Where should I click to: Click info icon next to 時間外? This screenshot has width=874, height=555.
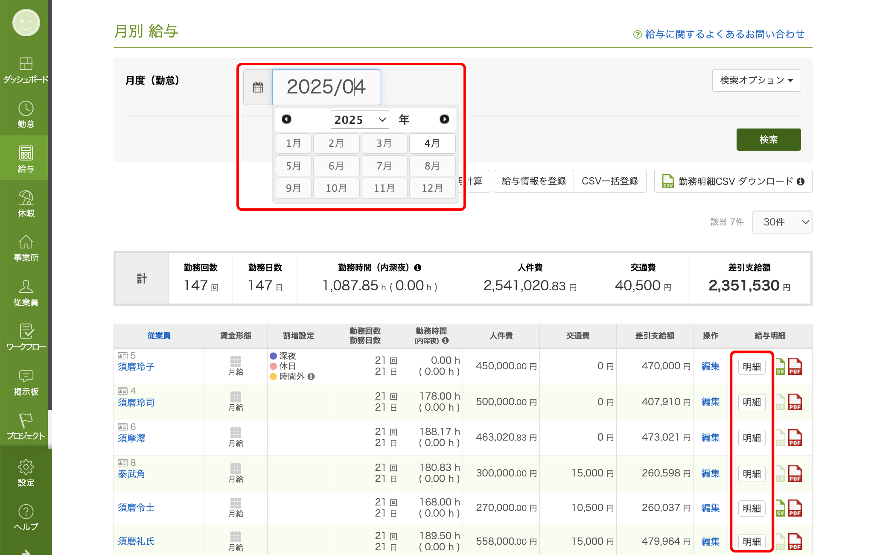tap(311, 377)
